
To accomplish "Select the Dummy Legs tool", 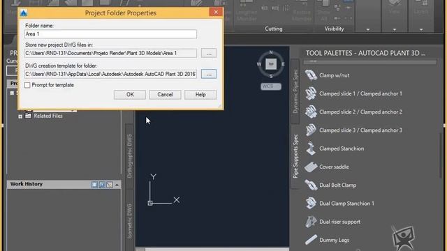I will [x=327, y=240].
